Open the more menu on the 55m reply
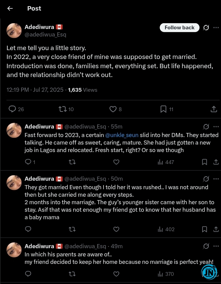Screen dimensions: 221x284 [216, 126]
